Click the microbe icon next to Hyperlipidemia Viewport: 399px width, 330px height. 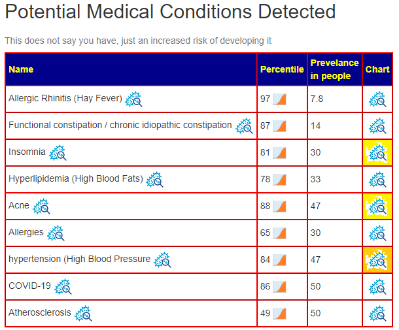tap(154, 180)
